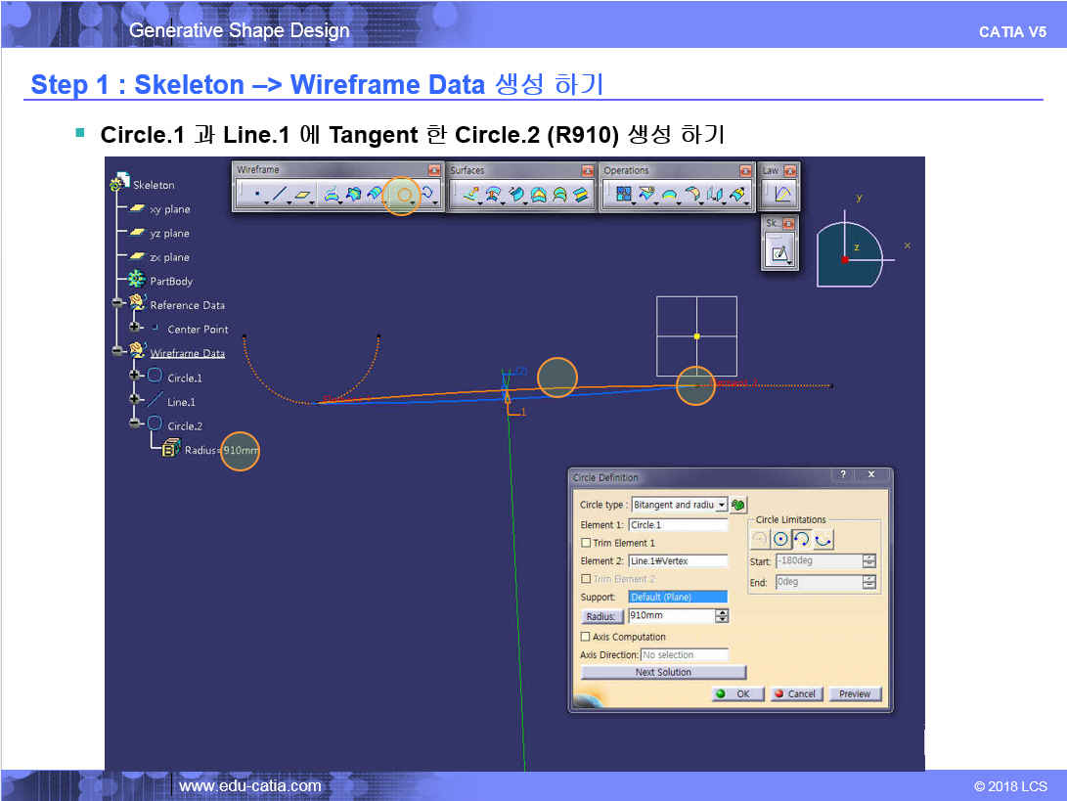The height and width of the screenshot is (801, 1067).
Task: Open the Circle type dropdown
Action: [x=722, y=505]
